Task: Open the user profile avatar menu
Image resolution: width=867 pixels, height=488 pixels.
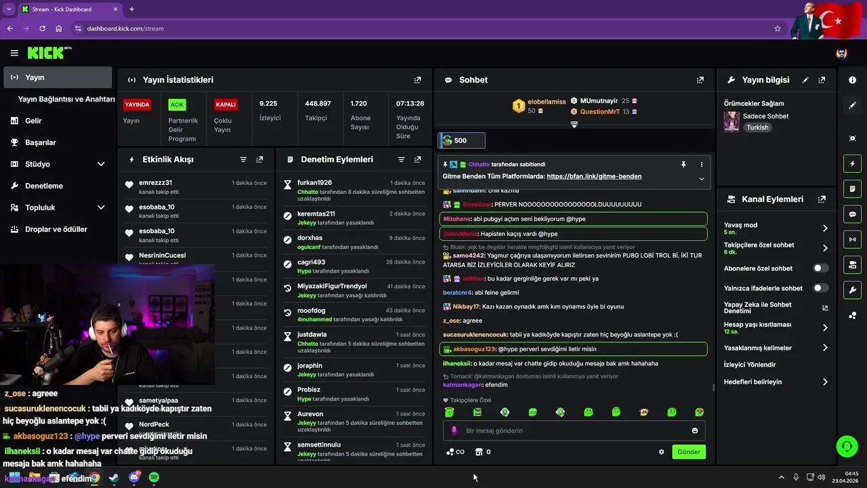Action: coord(841,53)
